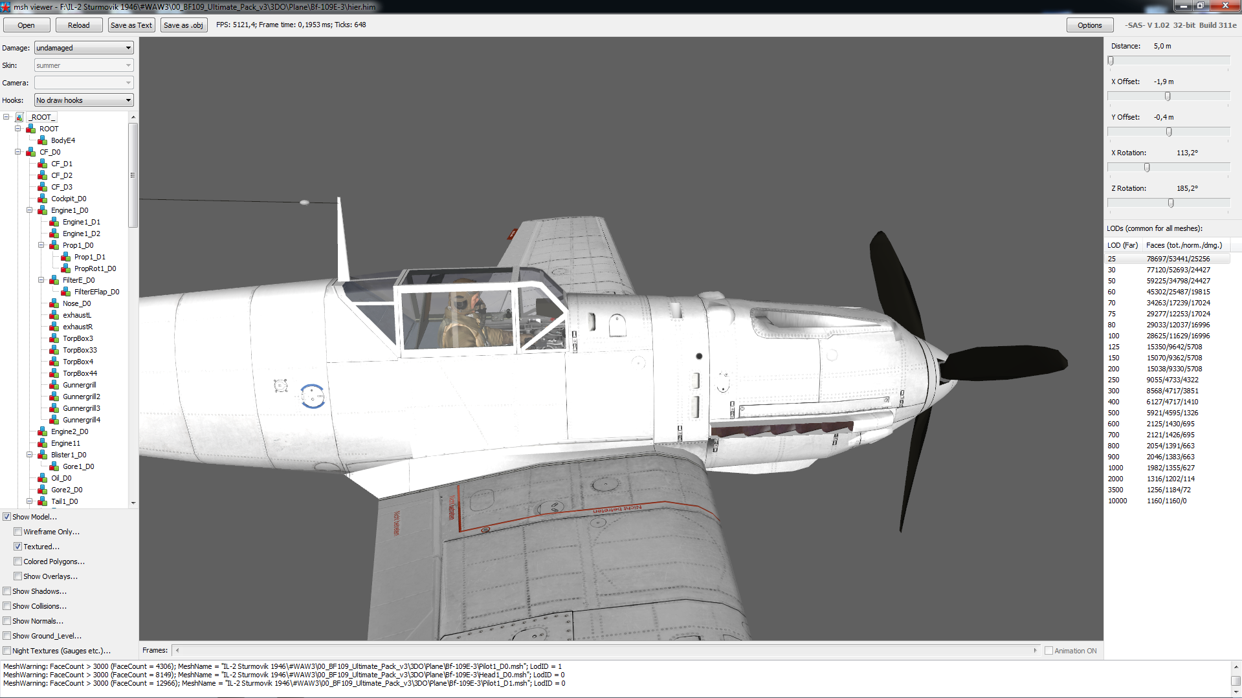Select the LOD 500 row
Screen dimensions: 1242x698
[1168, 413]
